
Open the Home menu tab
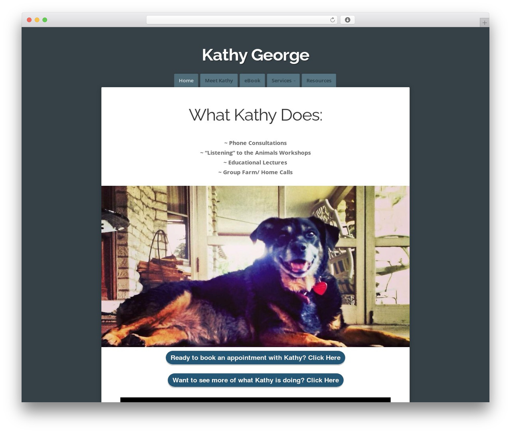point(186,80)
